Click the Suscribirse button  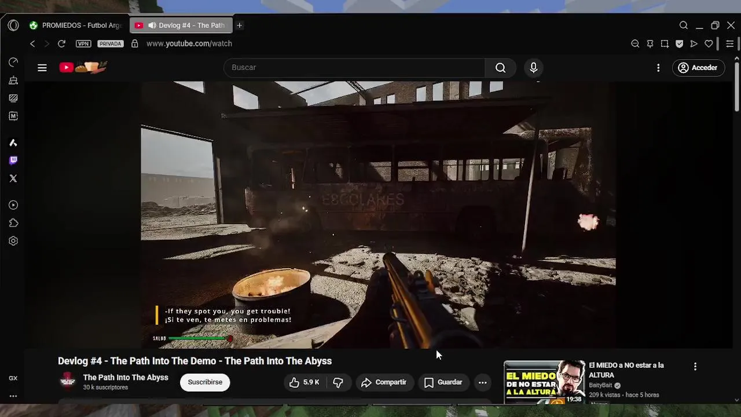point(205,382)
